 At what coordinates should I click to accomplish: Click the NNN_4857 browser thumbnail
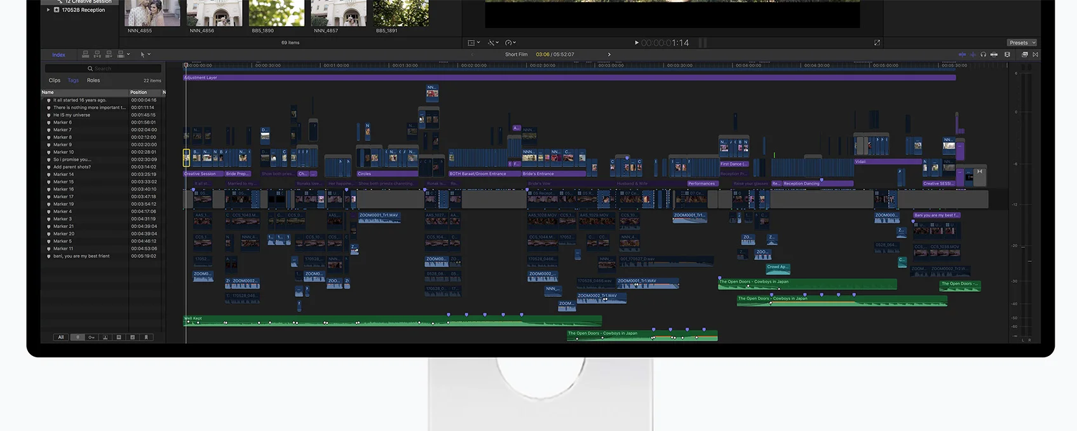[x=339, y=13]
